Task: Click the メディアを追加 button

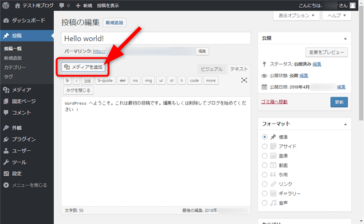Action: click(84, 67)
